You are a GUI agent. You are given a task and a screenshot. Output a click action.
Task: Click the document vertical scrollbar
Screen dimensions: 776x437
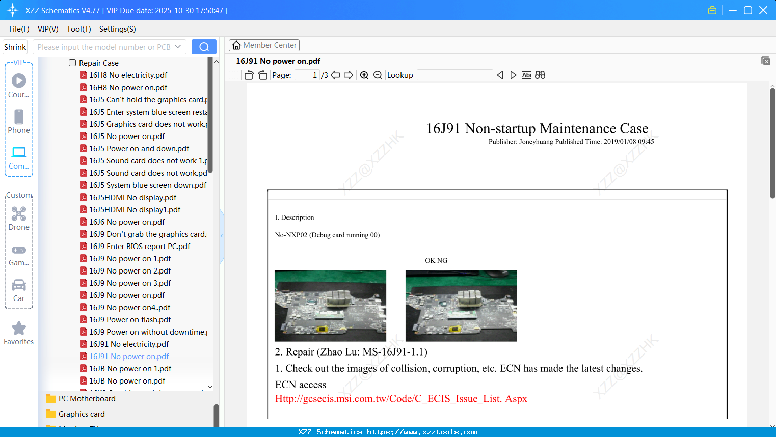point(772,143)
